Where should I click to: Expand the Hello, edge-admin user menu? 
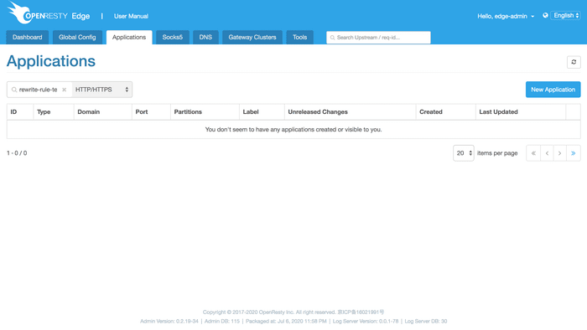[506, 16]
